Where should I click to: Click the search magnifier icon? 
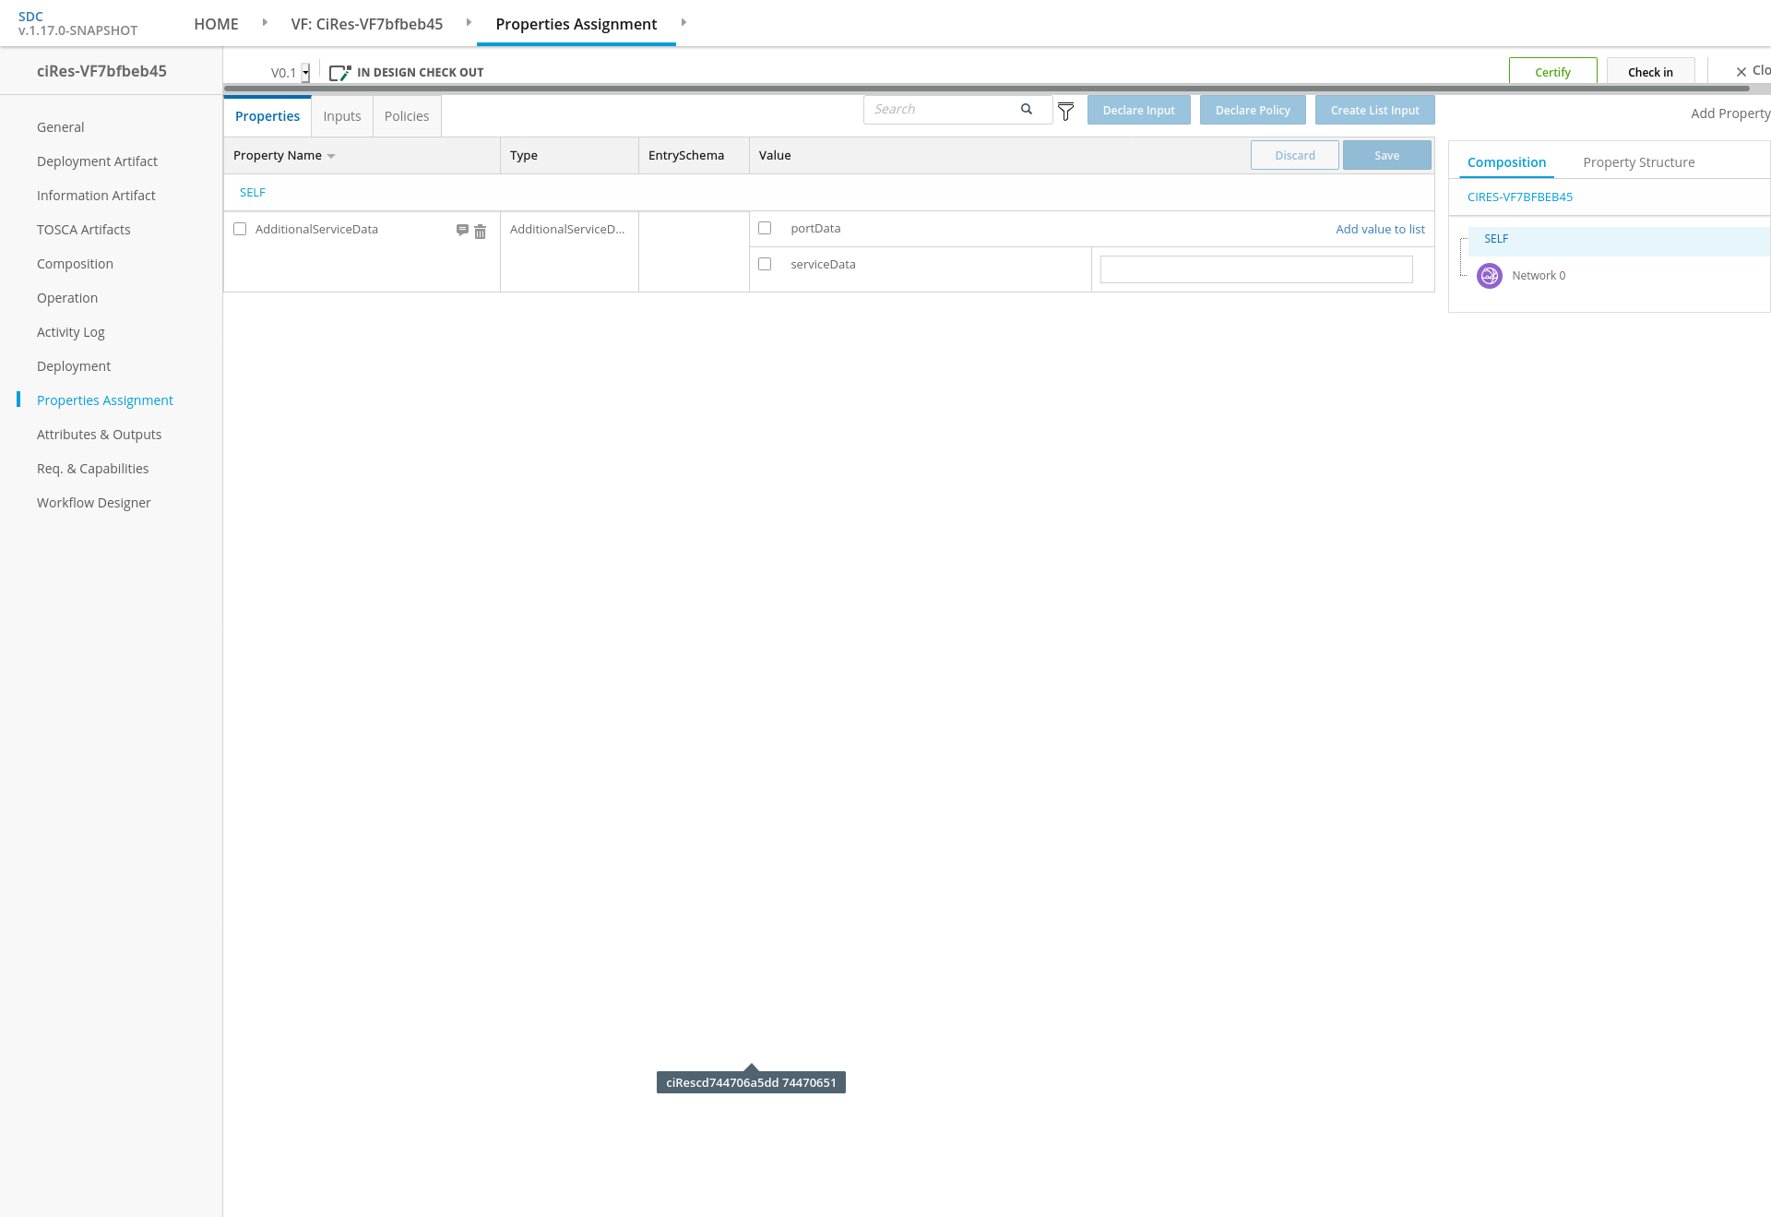1026,109
